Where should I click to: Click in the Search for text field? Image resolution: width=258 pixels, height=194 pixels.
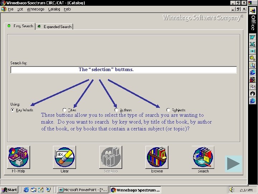(x=124, y=70)
